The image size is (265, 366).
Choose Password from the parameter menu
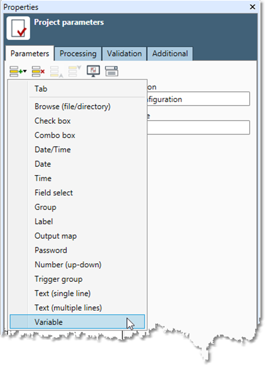[51, 250]
